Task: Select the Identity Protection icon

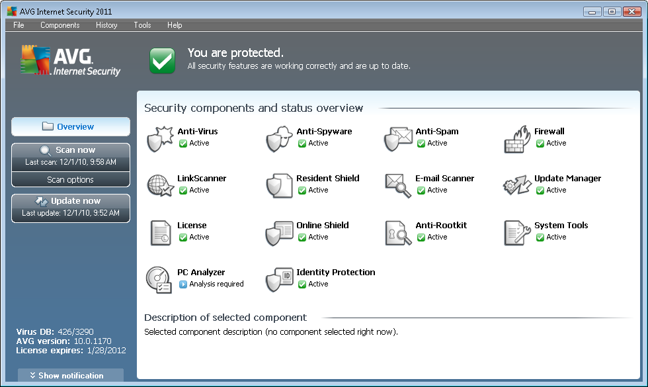Action: [x=278, y=279]
